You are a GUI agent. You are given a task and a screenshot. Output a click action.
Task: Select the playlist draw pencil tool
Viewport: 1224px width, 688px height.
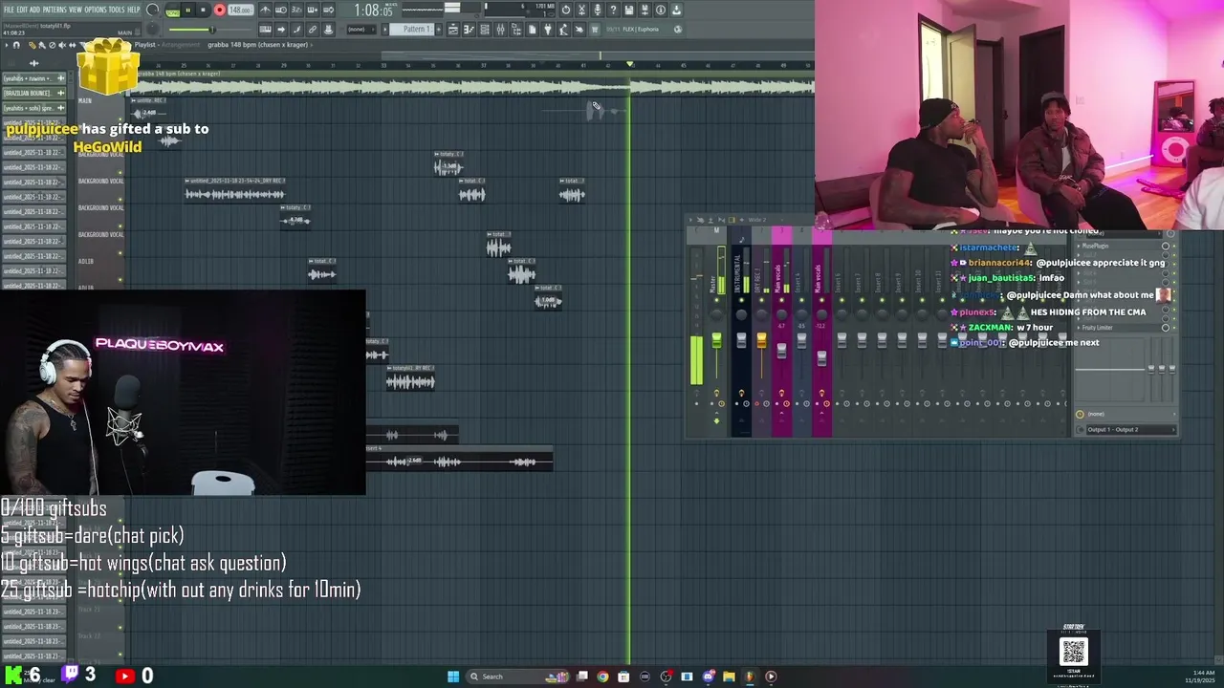pos(33,45)
